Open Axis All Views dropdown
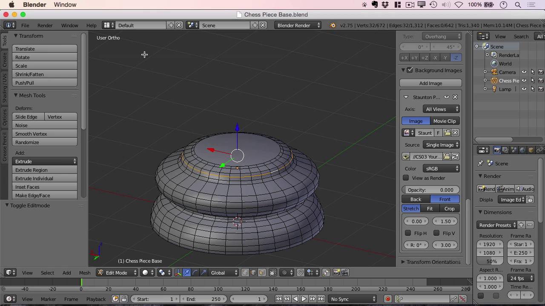The height and width of the screenshot is (306, 545). (x=441, y=109)
